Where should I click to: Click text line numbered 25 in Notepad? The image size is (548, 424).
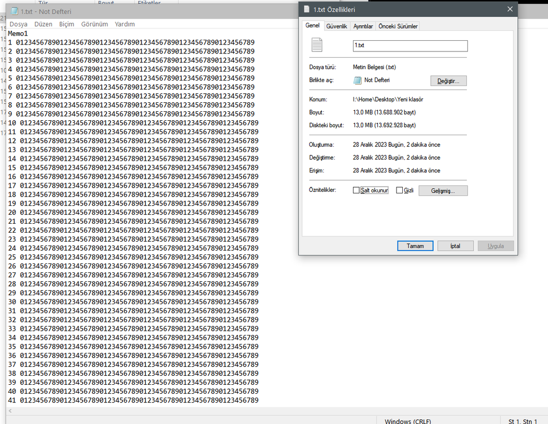(133, 257)
